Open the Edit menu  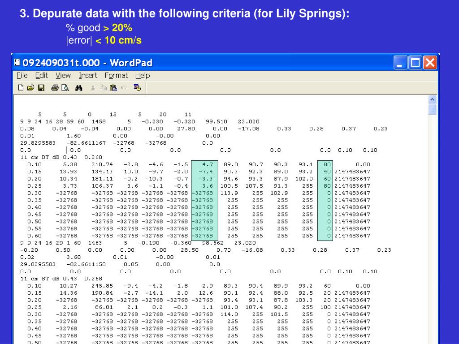pyautogui.click(x=42, y=75)
